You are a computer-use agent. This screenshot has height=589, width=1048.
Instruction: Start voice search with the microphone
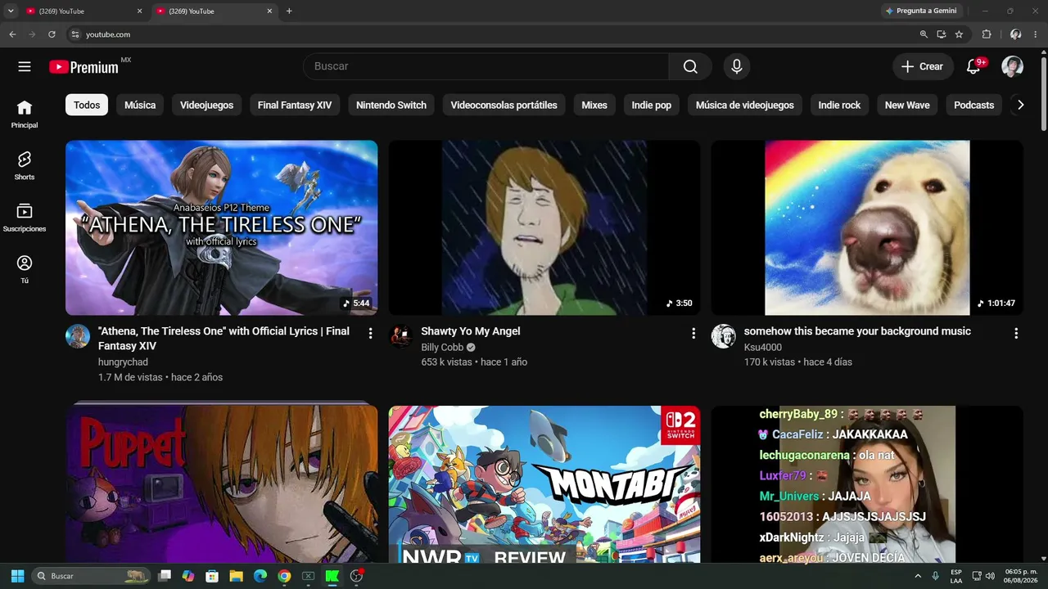tap(737, 67)
